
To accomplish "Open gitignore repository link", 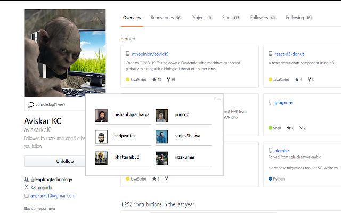I will click(283, 103).
